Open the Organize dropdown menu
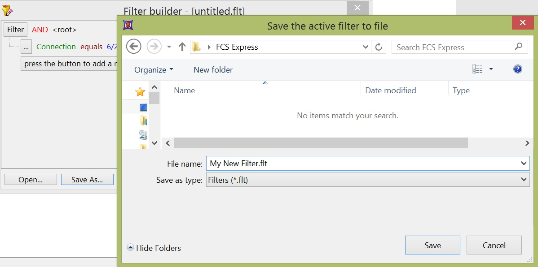This screenshot has height=267, width=538. tap(153, 70)
